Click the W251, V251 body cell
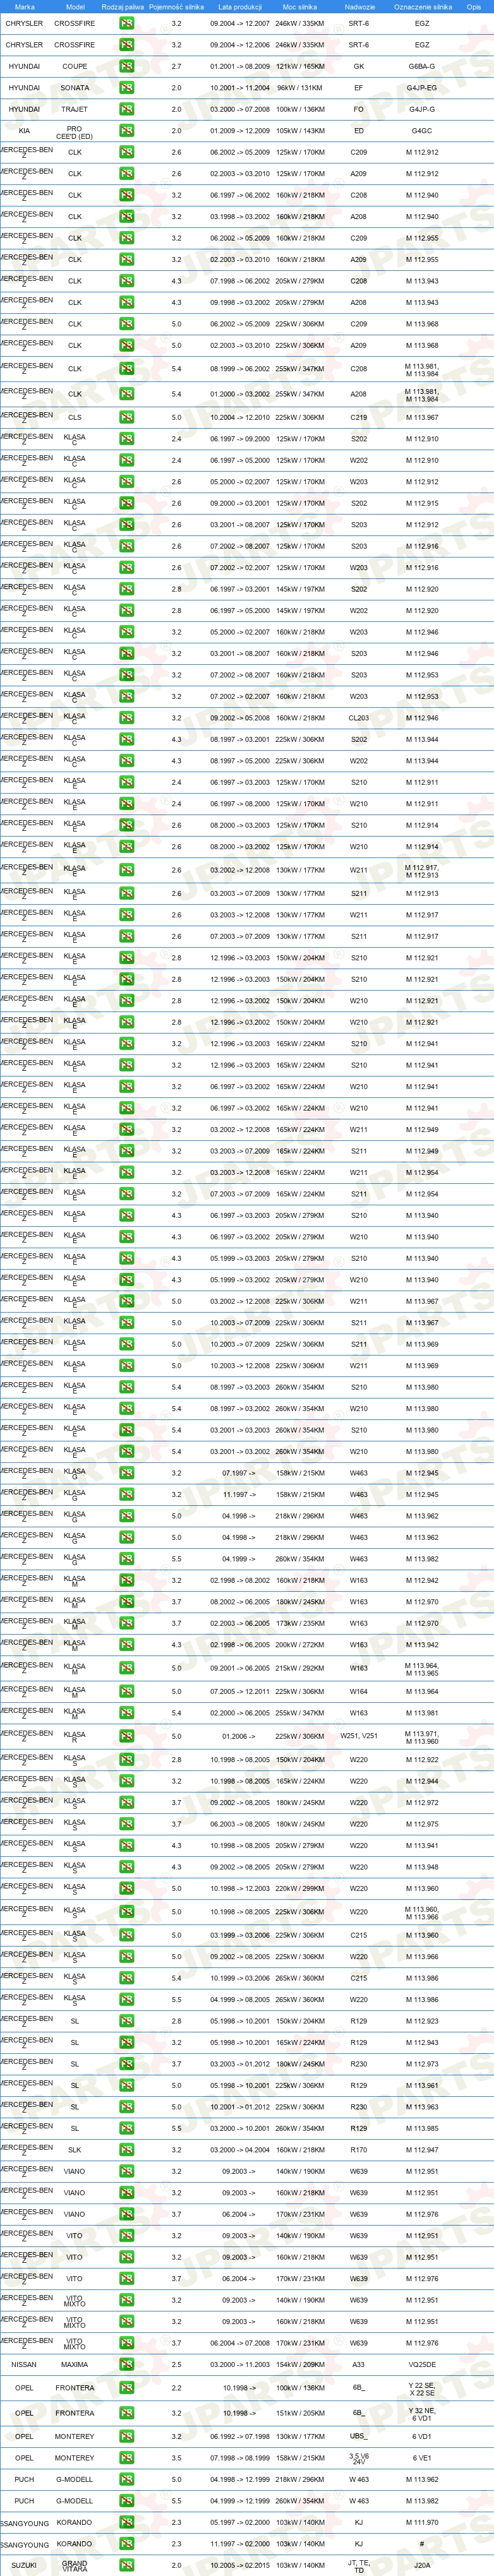The image size is (494, 2576). [359, 1737]
